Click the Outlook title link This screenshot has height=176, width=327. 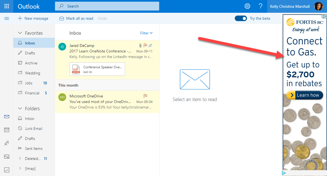[29, 6]
